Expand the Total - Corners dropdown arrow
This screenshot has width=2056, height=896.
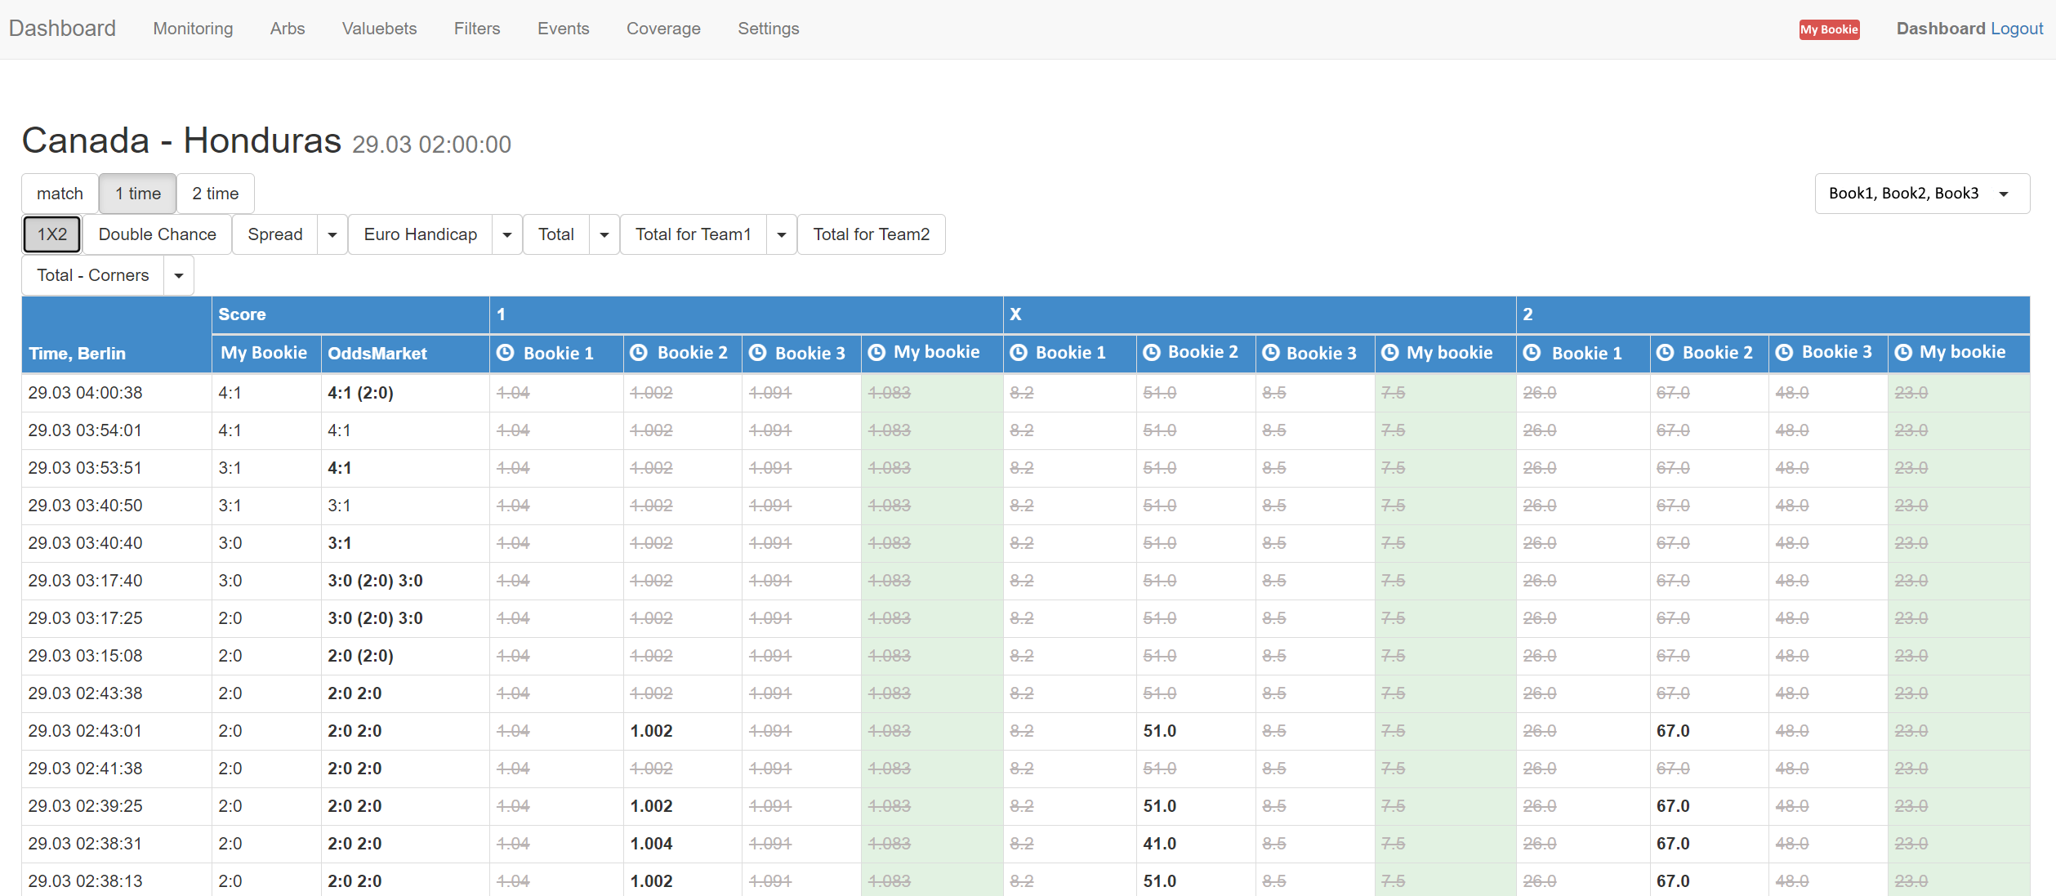[179, 275]
